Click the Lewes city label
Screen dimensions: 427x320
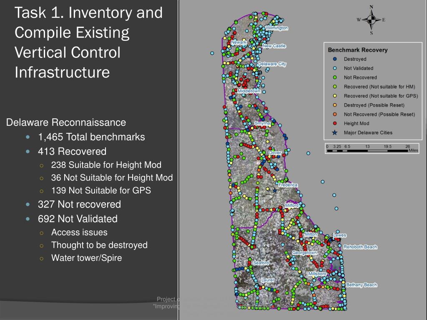339,235
